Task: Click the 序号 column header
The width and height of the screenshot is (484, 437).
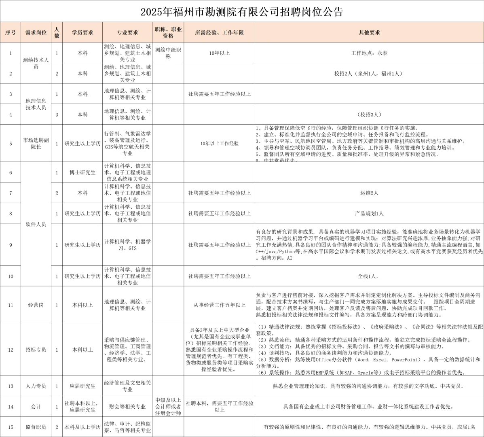Action: (x=11, y=32)
